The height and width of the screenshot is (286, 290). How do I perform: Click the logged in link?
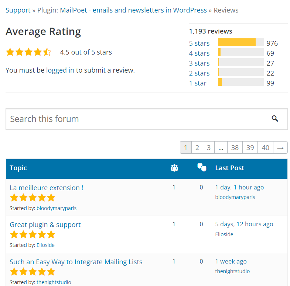pyautogui.click(x=60, y=70)
